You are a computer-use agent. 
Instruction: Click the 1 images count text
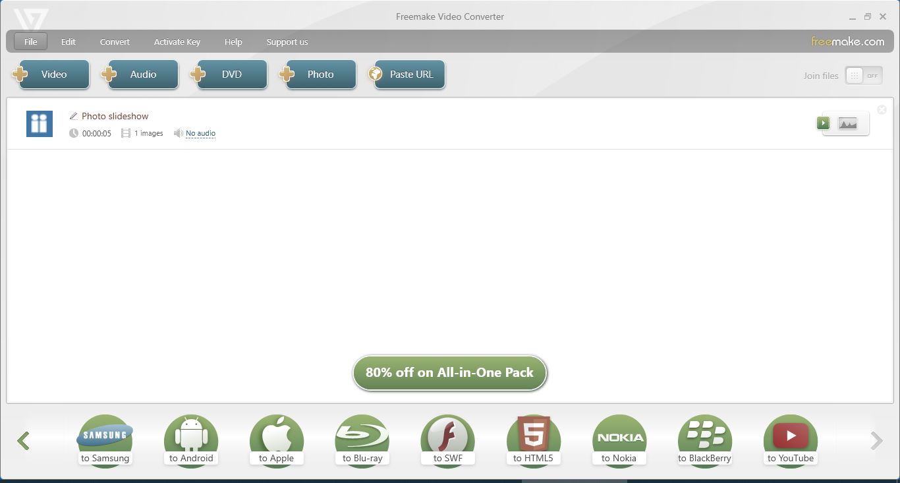(149, 133)
